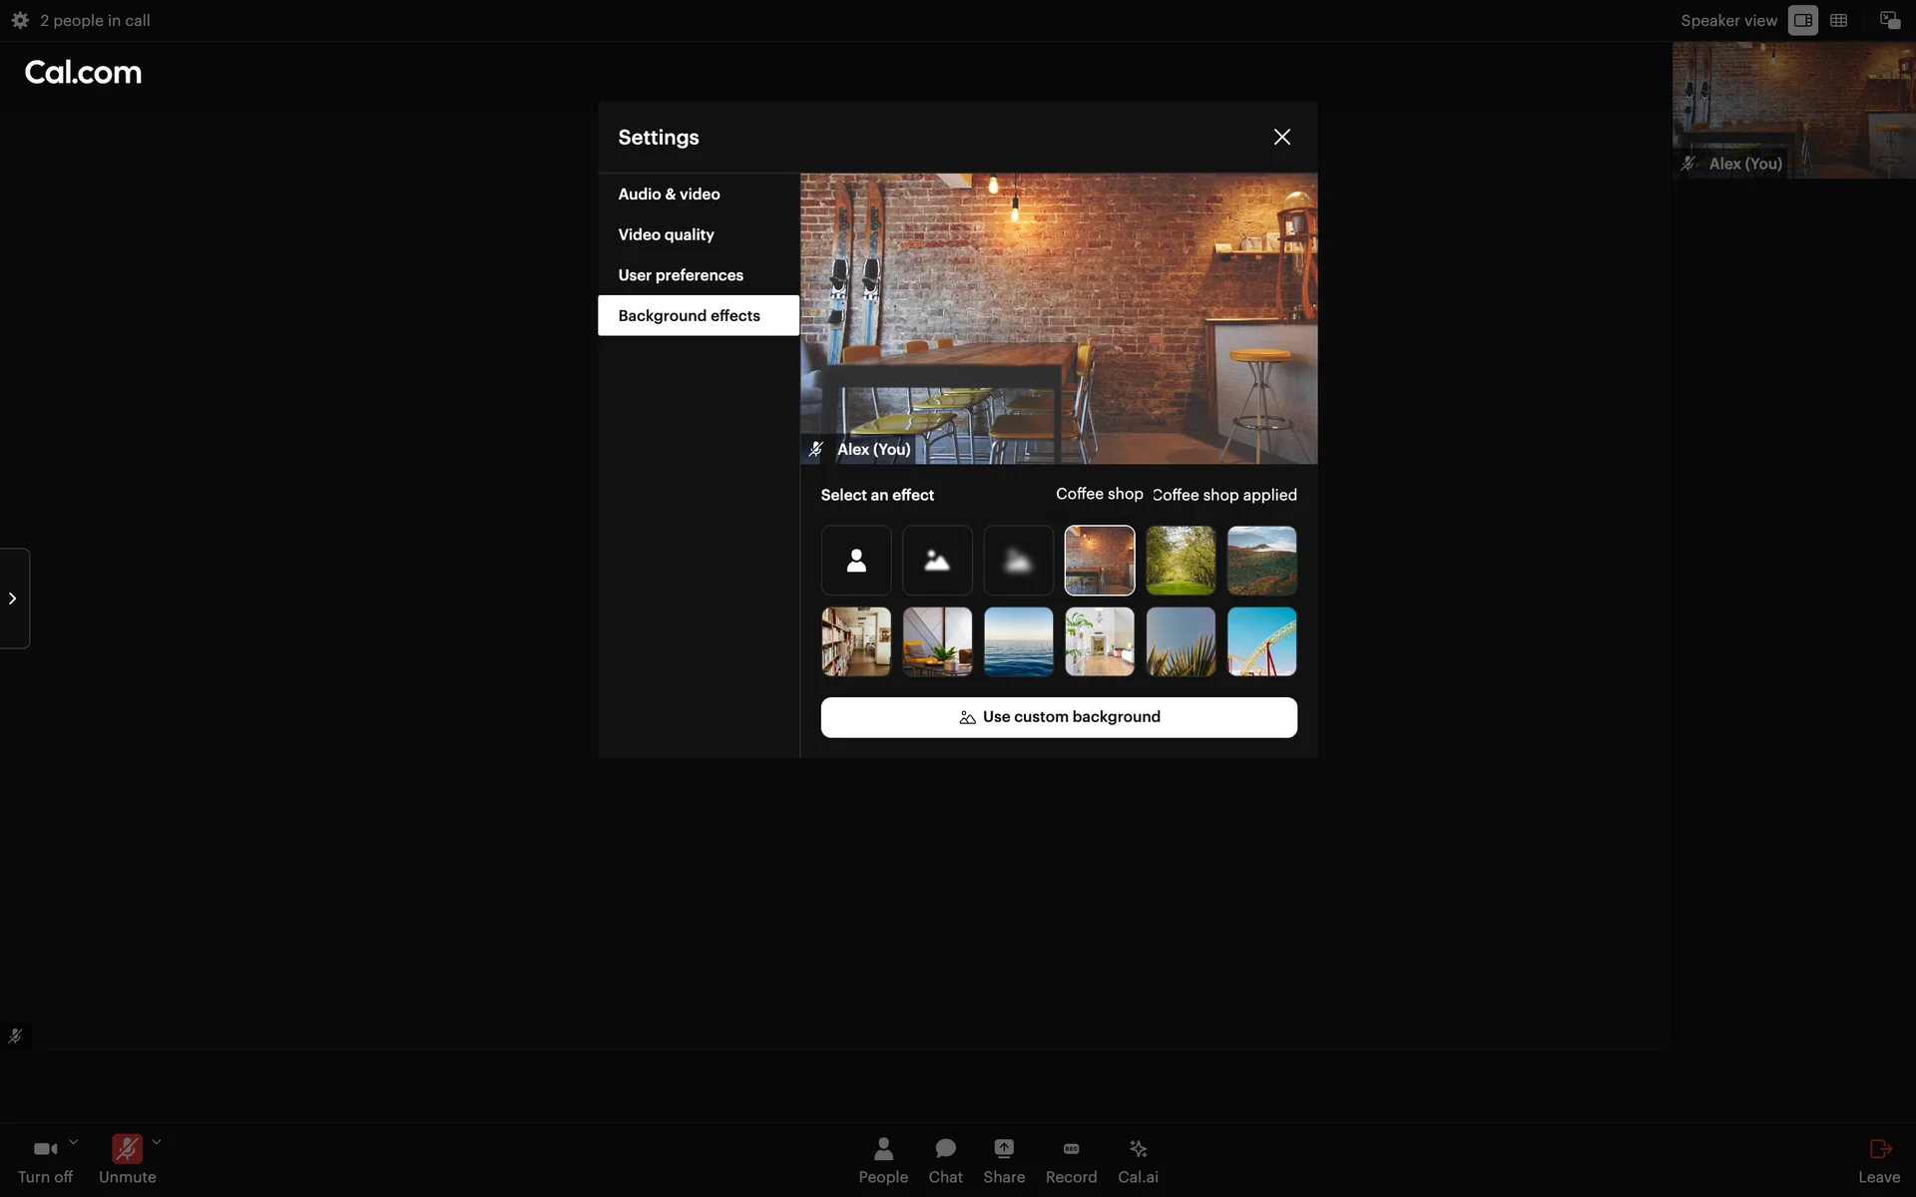Select the no-effect person option
The height and width of the screenshot is (1197, 1916).
855,561
